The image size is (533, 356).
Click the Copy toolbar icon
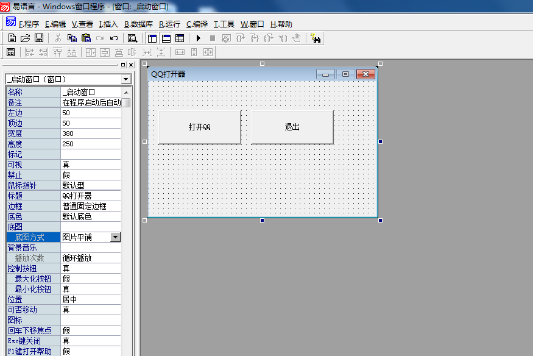pos(72,38)
